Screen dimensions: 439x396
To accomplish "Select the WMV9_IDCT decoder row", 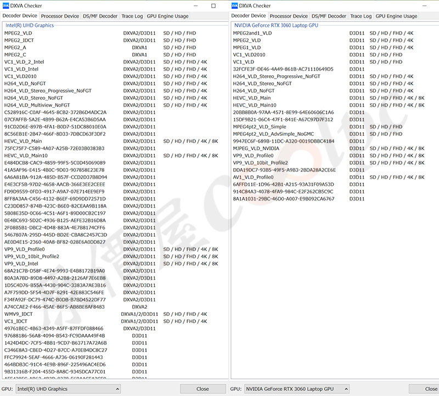I will pos(106,314).
